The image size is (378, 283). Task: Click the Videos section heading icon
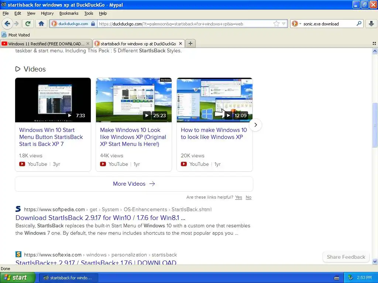pos(18,69)
